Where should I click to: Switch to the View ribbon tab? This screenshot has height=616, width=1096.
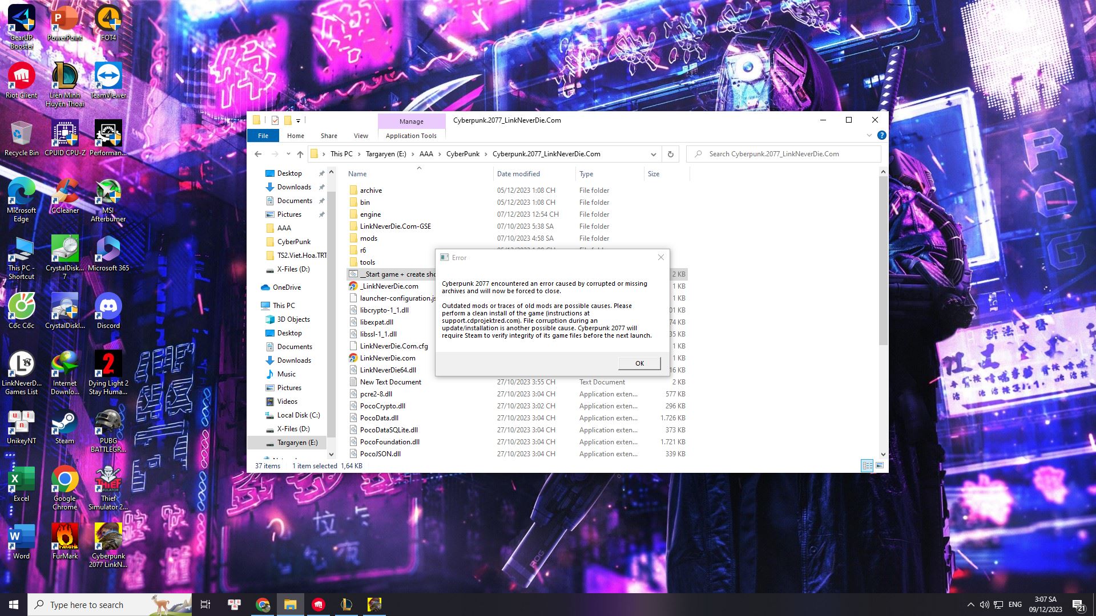pyautogui.click(x=361, y=136)
